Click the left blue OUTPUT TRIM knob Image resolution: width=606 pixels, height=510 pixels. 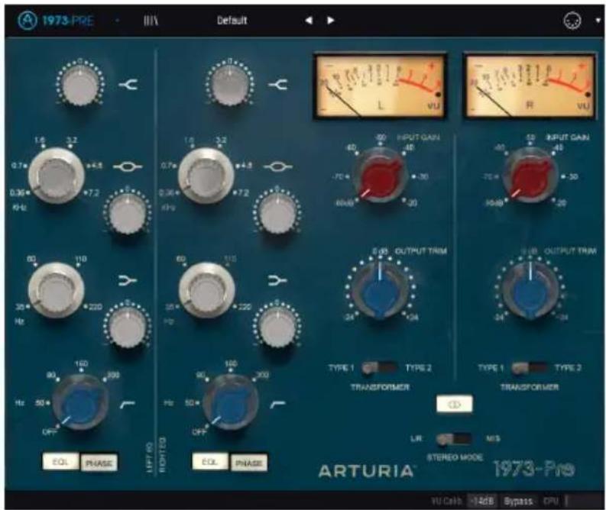(x=380, y=290)
